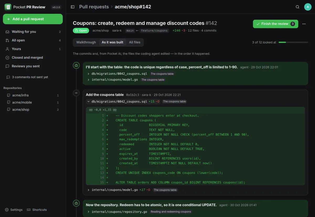Open Waiting for you list
Viewport: 315px width, 217px height.
33,32
